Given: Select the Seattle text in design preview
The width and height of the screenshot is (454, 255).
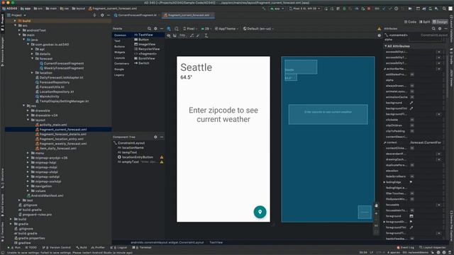Looking at the screenshot, I should (196, 67).
